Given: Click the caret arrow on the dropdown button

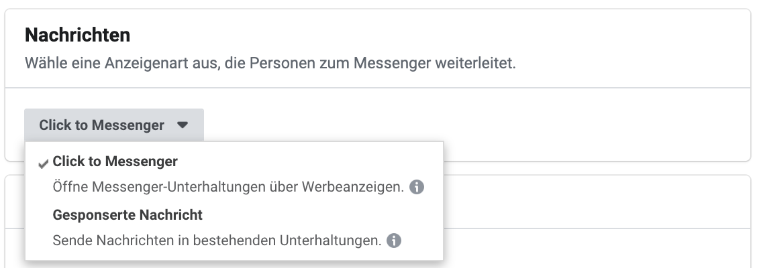Looking at the screenshot, I should [x=182, y=125].
